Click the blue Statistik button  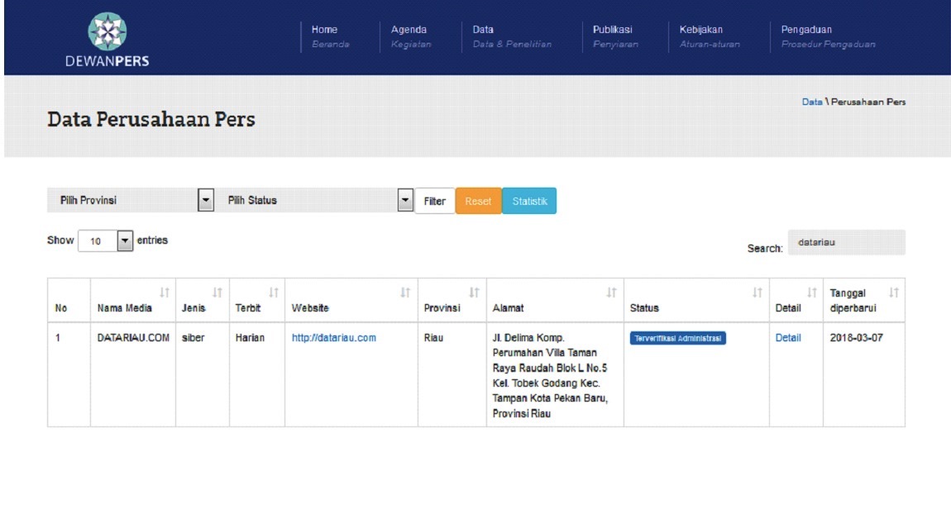[x=529, y=201]
